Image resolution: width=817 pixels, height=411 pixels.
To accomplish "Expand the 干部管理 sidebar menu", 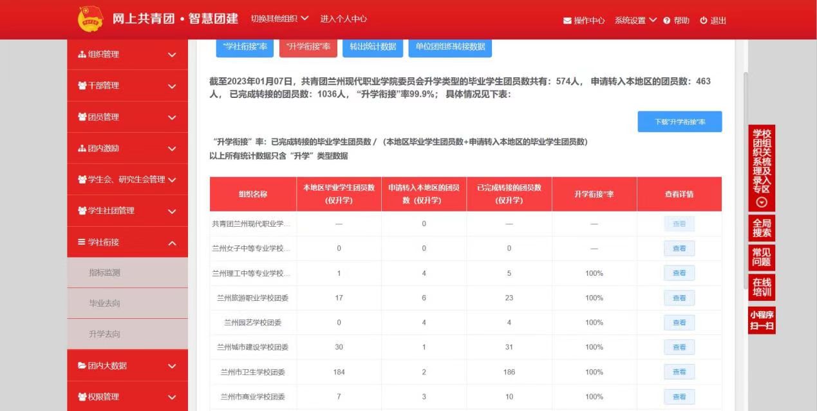I will click(x=172, y=86).
